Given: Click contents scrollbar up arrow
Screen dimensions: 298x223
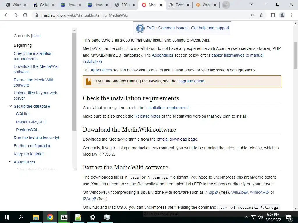Looking at the screenshot, I should tap(74, 30).
